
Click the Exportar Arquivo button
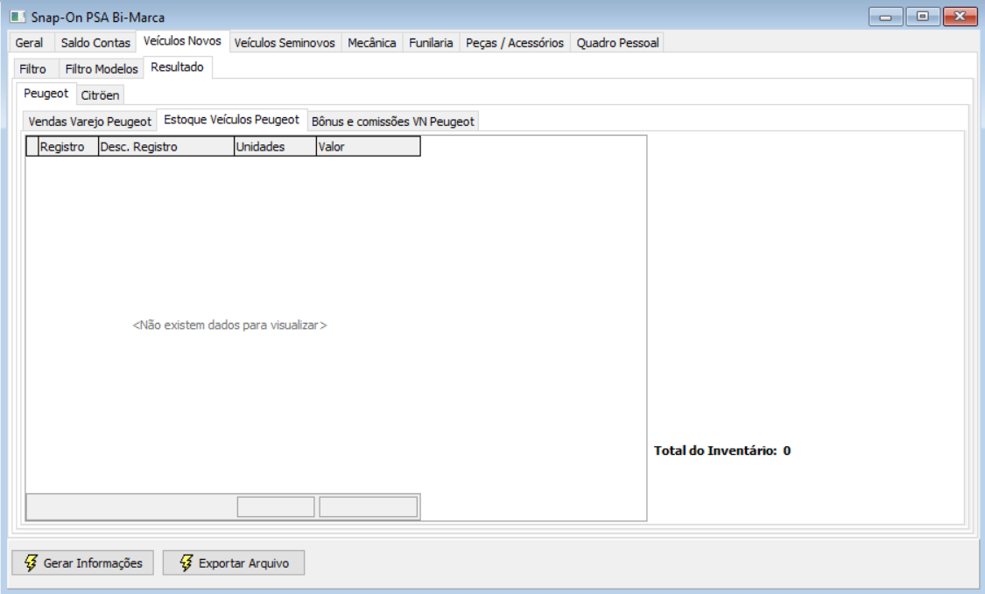[x=234, y=563]
